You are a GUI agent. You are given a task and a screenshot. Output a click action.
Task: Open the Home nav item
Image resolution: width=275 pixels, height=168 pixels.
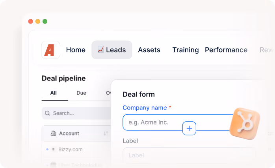76,50
